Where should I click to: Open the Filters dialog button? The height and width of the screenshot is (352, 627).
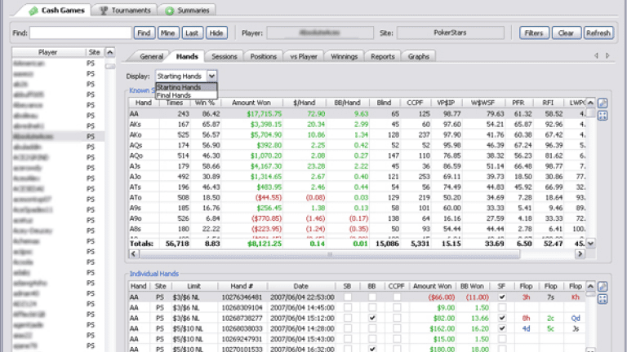(x=534, y=33)
